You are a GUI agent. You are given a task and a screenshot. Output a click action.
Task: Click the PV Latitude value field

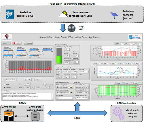click(75, 72)
